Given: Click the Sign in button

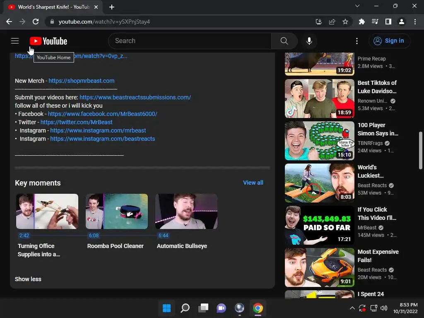Looking at the screenshot, I should pyautogui.click(x=389, y=41).
